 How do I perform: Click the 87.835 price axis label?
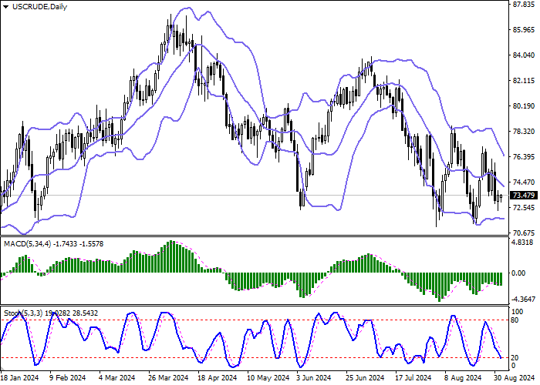(524, 4)
